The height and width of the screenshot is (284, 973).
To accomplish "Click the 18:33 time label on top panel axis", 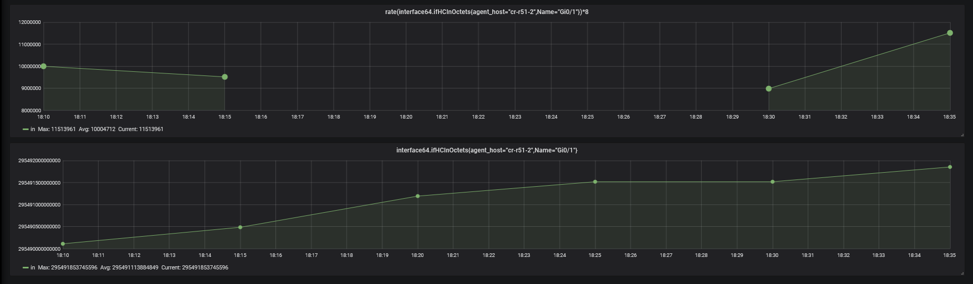I will (878, 117).
